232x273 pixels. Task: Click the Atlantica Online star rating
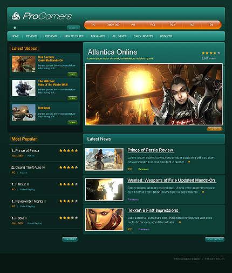(211, 53)
